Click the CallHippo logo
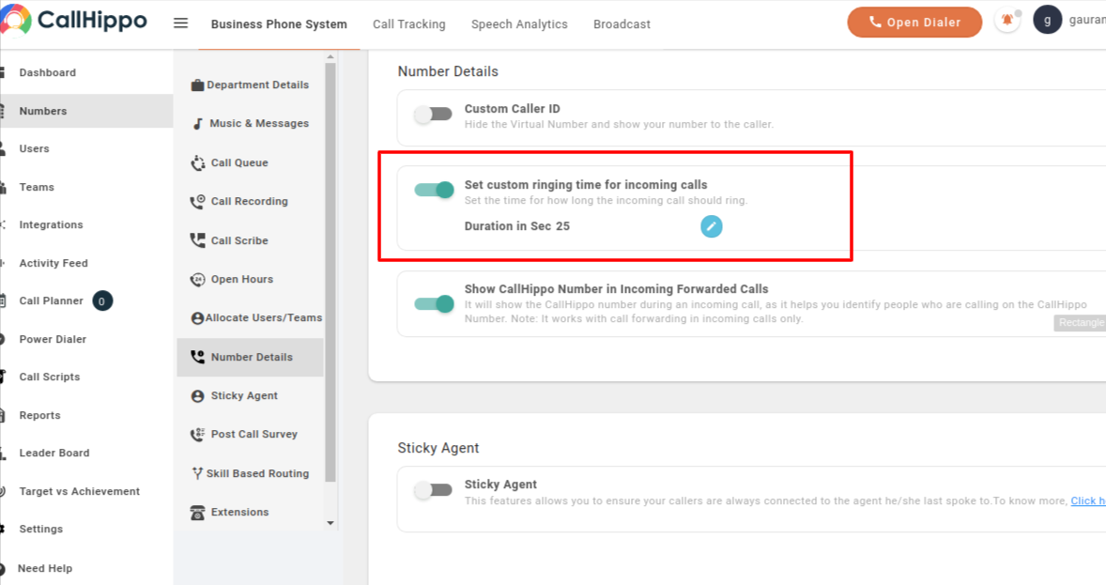 click(74, 20)
